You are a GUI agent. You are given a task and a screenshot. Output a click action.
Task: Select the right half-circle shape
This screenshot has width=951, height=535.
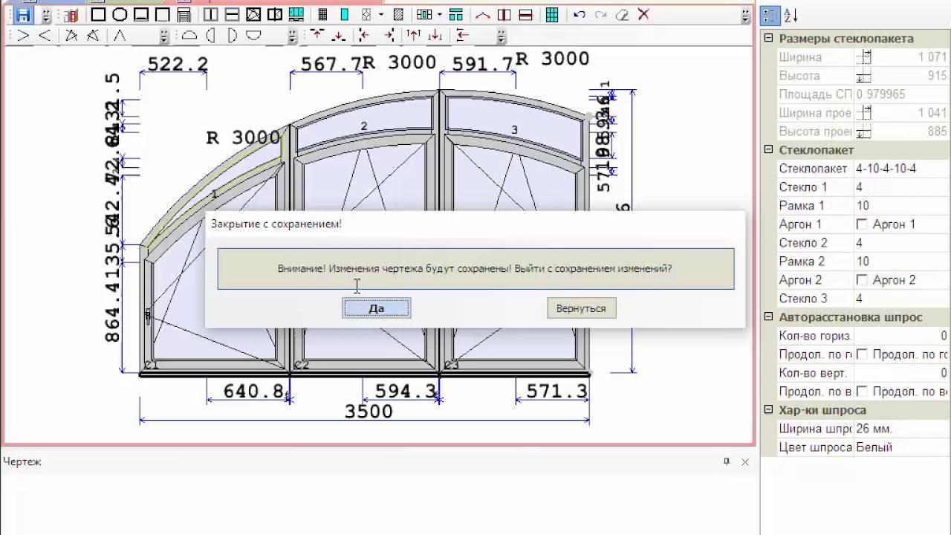tap(233, 35)
